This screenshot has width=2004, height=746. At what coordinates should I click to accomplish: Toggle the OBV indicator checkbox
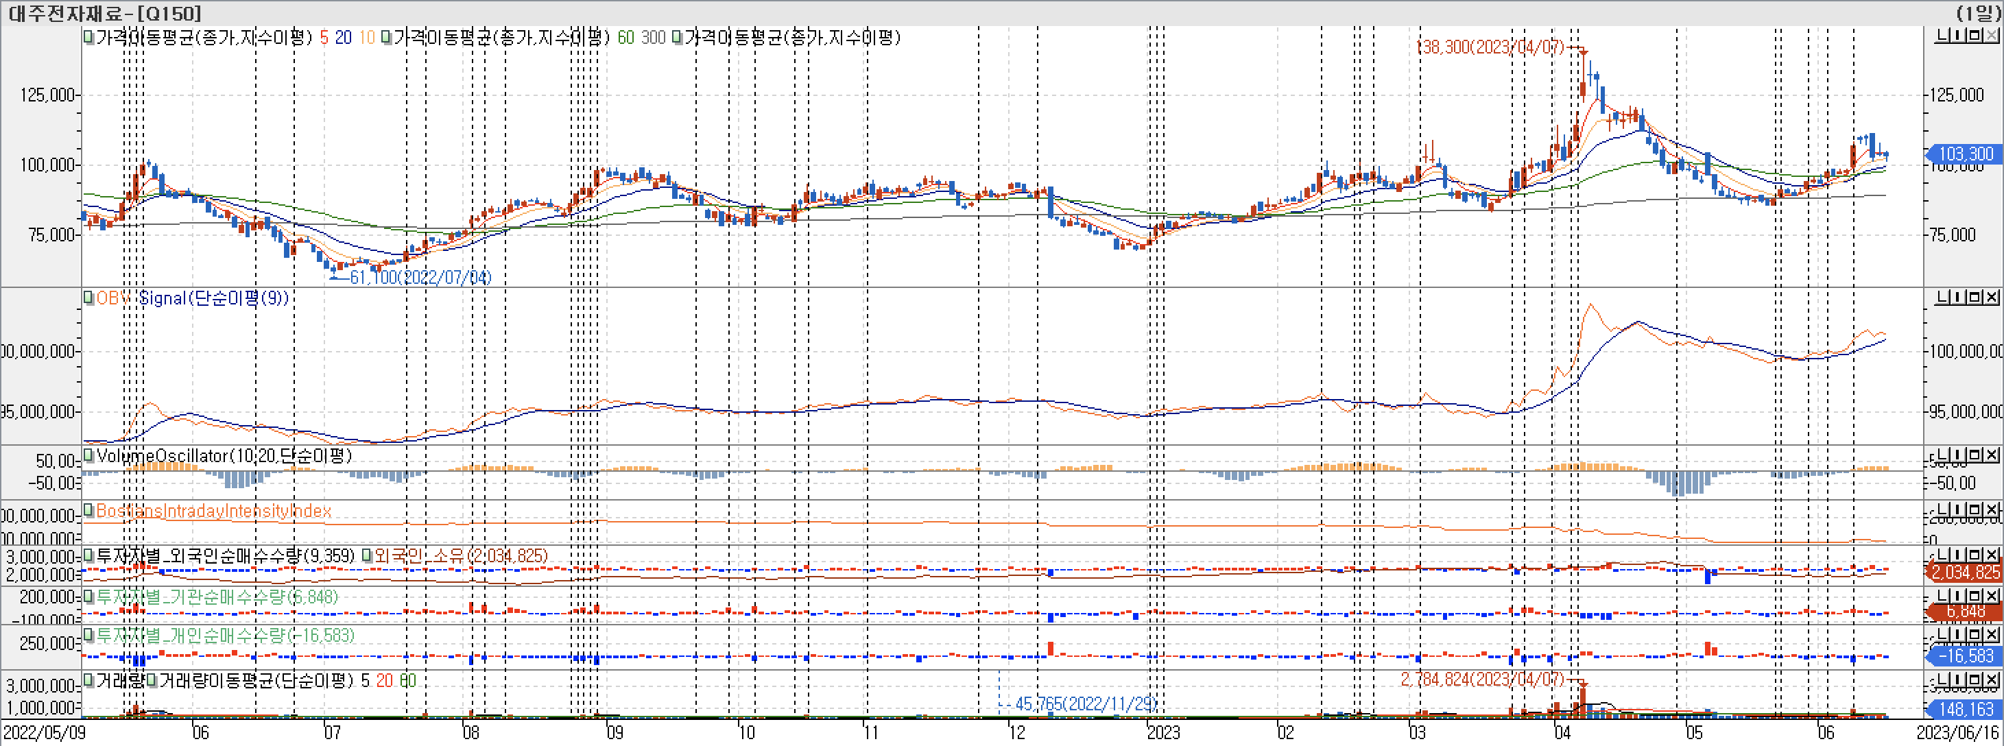(88, 297)
